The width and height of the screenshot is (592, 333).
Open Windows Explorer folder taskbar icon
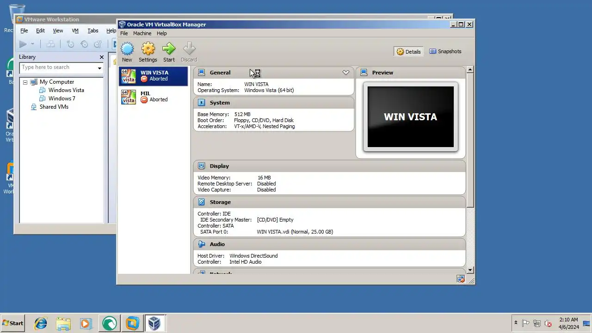click(63, 323)
